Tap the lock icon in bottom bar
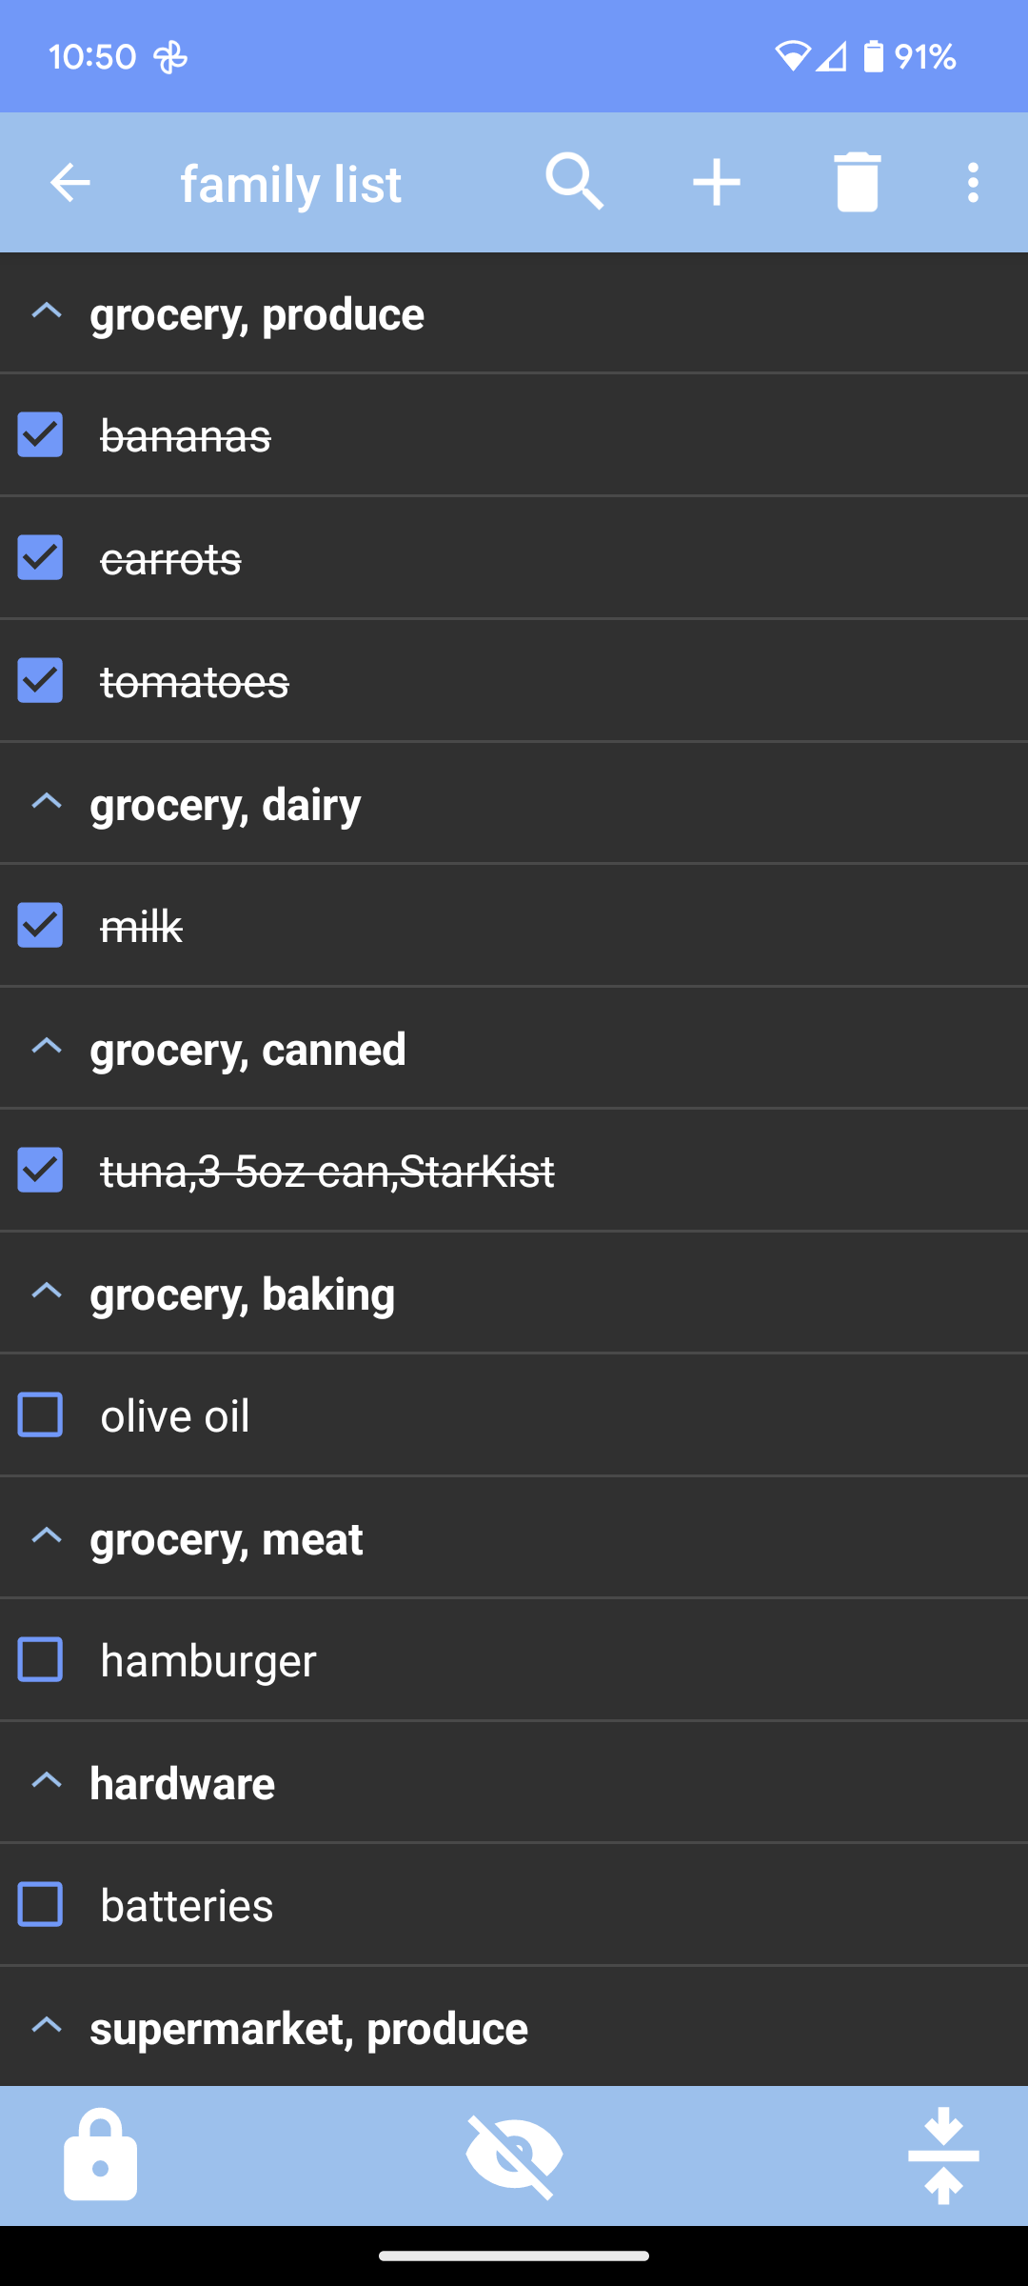This screenshot has height=2286, width=1028. tap(100, 2154)
